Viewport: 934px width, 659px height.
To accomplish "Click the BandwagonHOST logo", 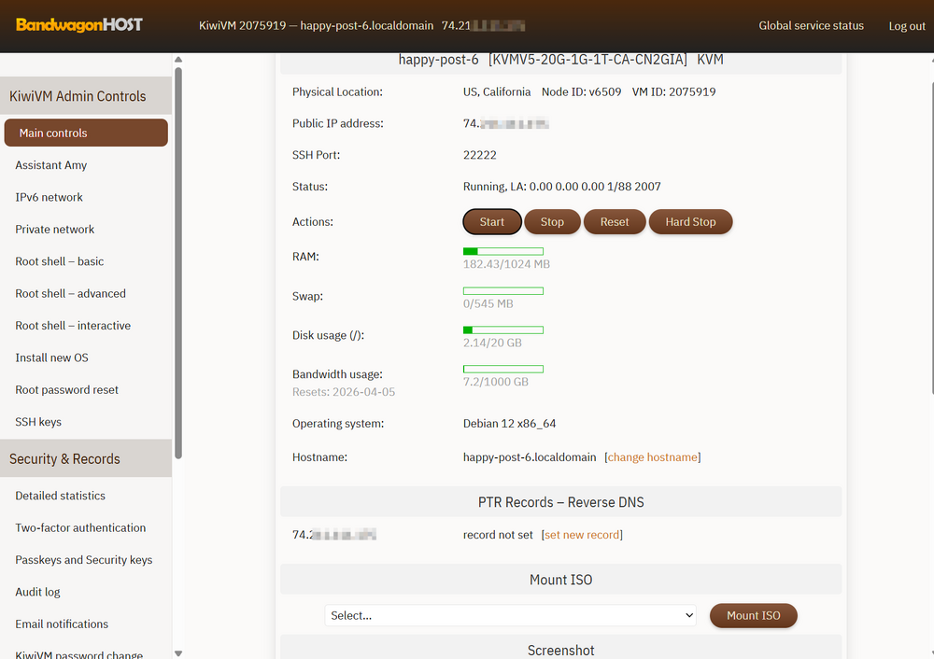I will coord(79,25).
